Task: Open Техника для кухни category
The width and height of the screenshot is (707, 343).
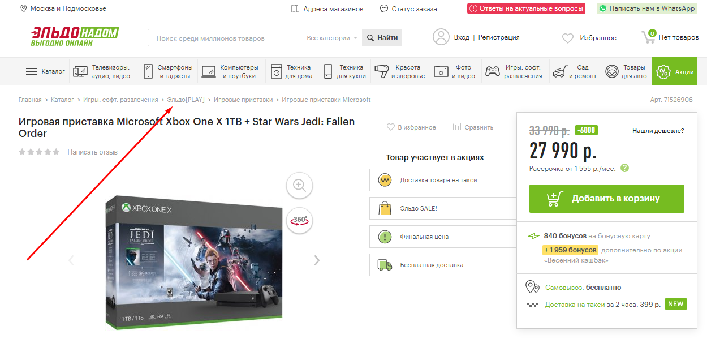Action: pos(344,71)
